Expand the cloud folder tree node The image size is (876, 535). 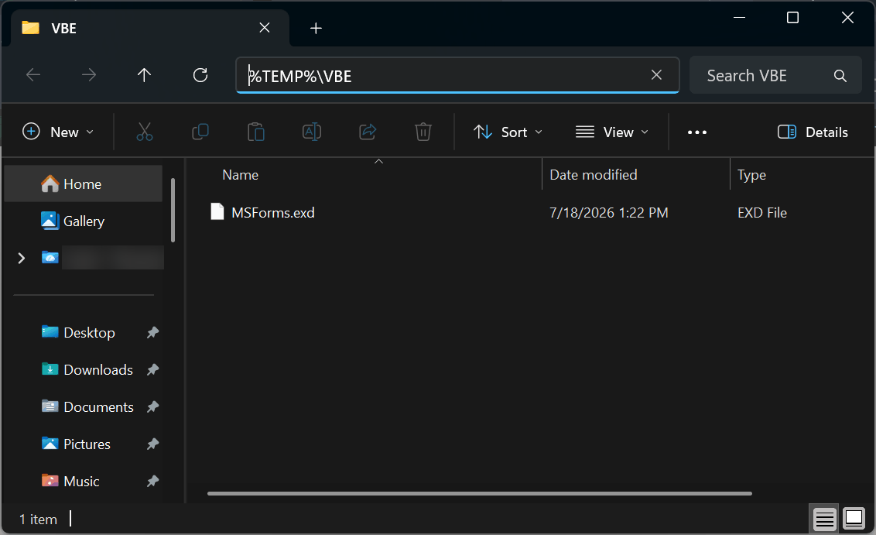coord(21,258)
